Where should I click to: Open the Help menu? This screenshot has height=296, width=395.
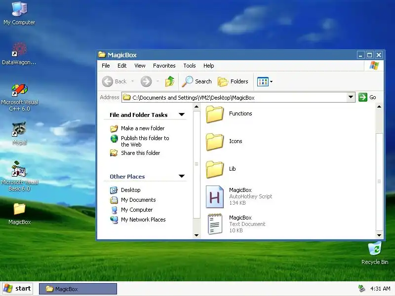pyautogui.click(x=208, y=66)
